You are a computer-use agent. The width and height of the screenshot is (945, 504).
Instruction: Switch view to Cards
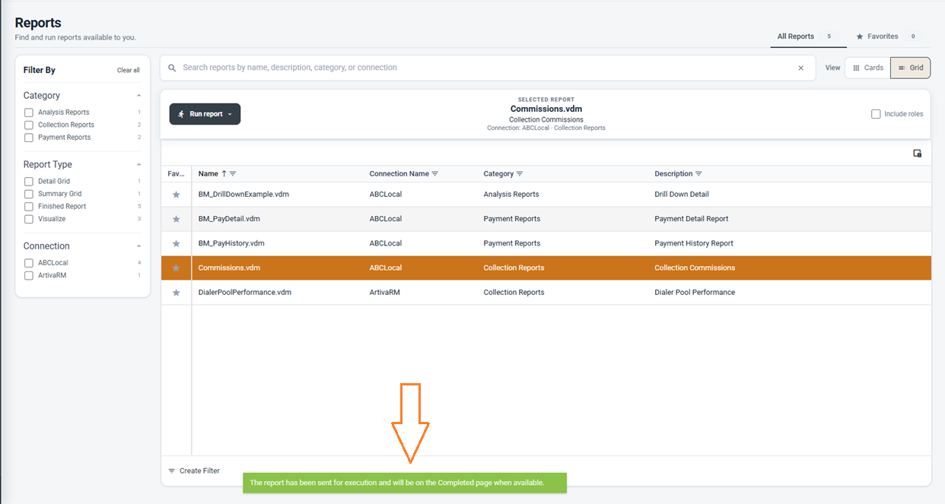tap(867, 68)
